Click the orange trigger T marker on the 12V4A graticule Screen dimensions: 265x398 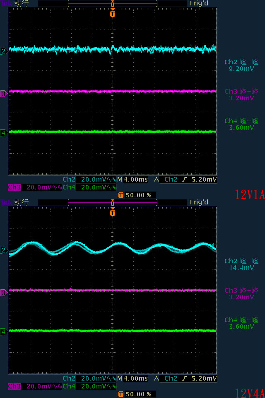point(113,212)
